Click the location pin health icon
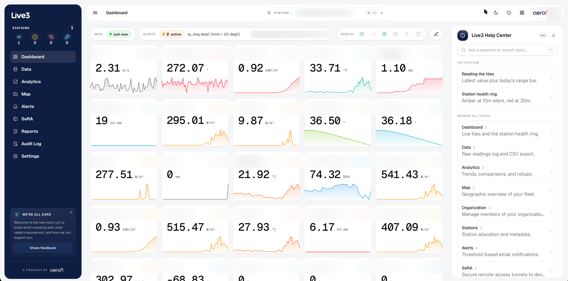568x281 pixels. (x=384, y=34)
